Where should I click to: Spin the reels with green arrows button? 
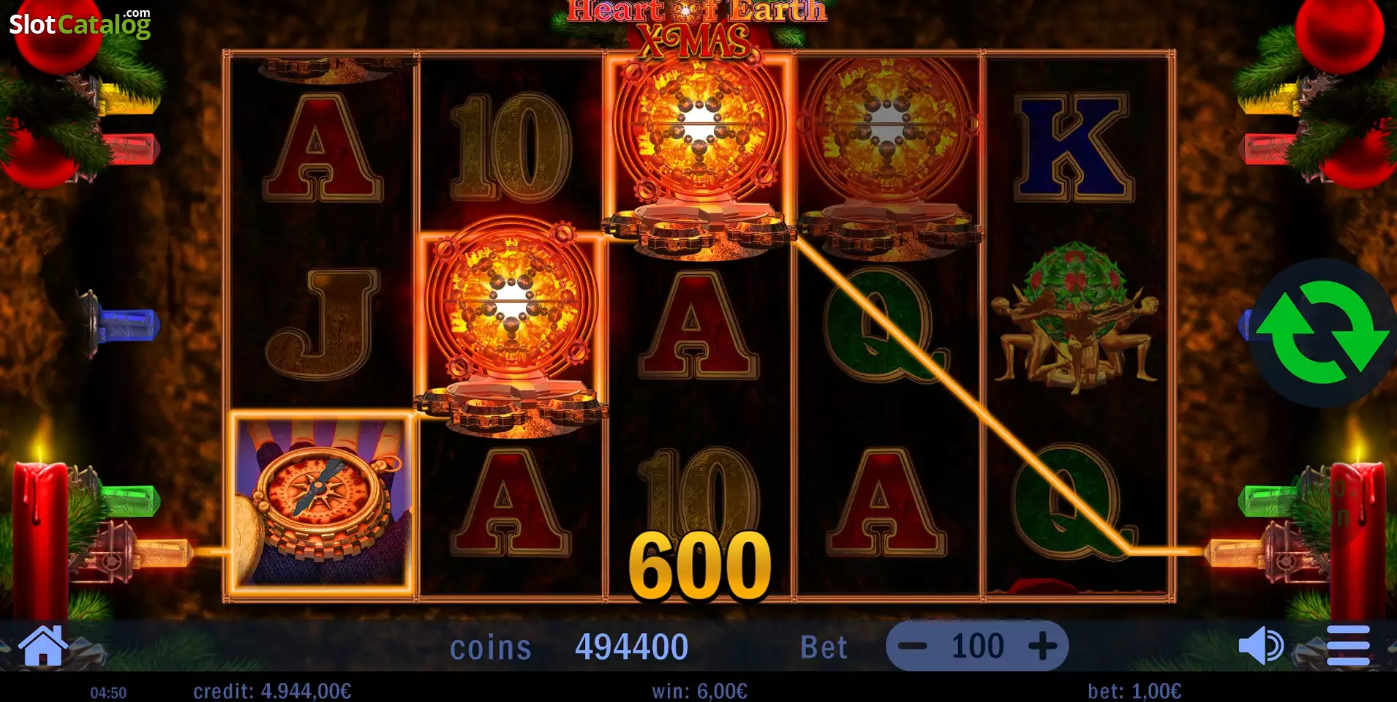click(x=1322, y=333)
